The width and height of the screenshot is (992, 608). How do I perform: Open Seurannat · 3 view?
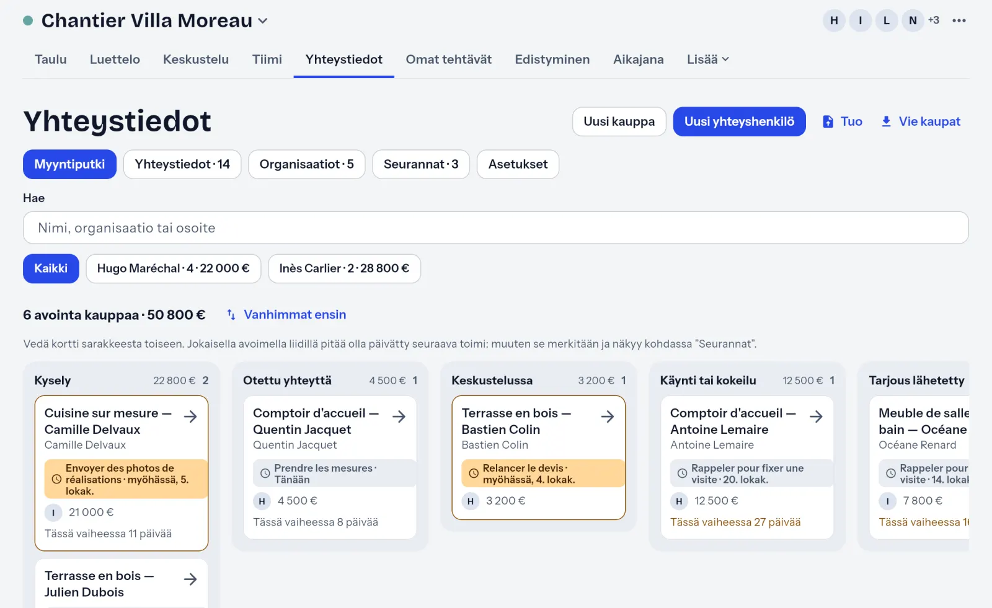[x=421, y=164]
